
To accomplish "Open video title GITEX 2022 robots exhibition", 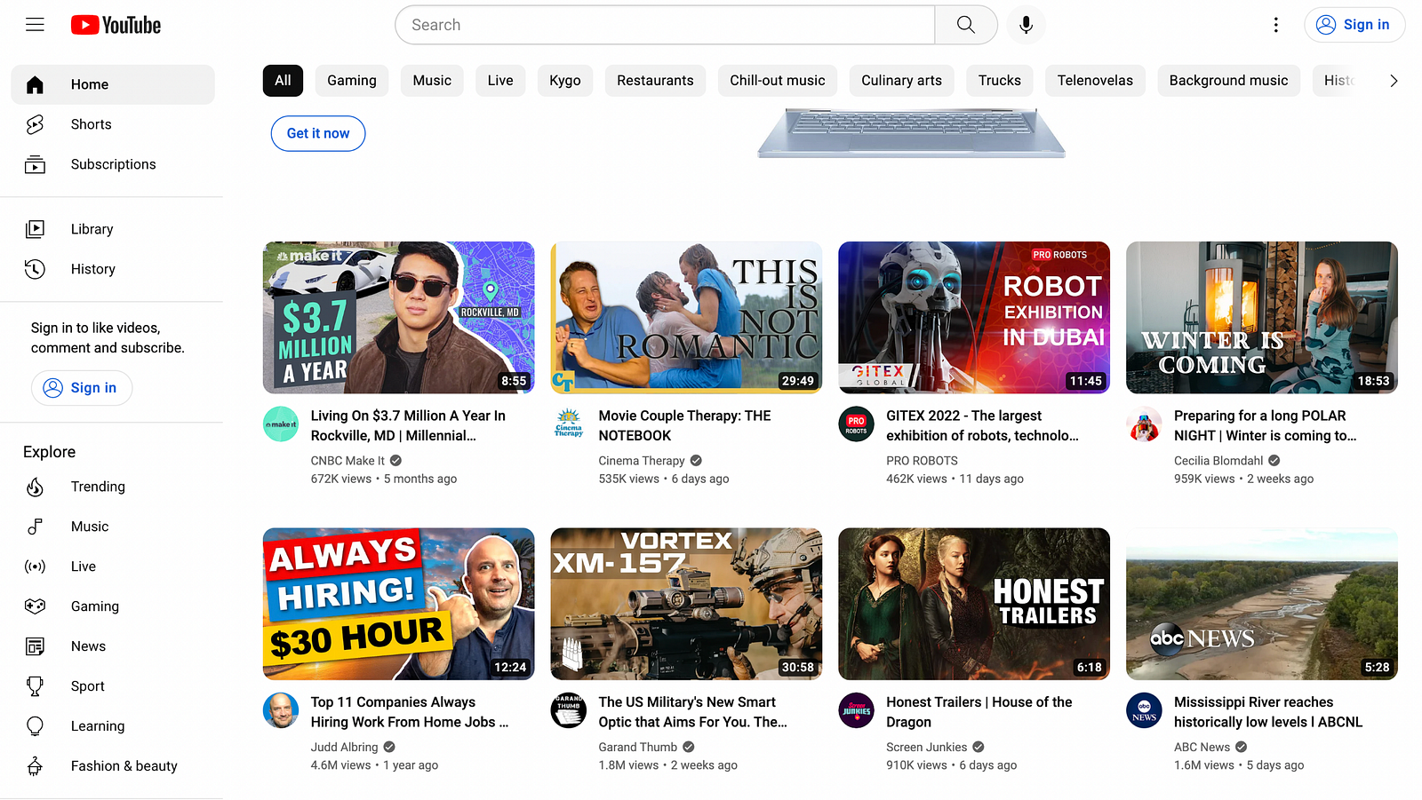I will 982,425.
